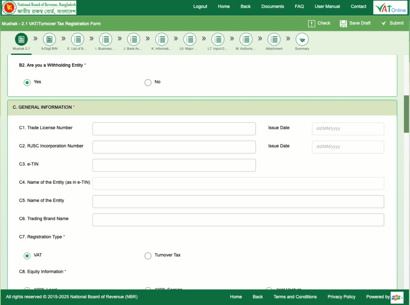Viewport: 410px width, 305px height.
Task: Select No for Withholding Entity
Action: (x=148, y=82)
